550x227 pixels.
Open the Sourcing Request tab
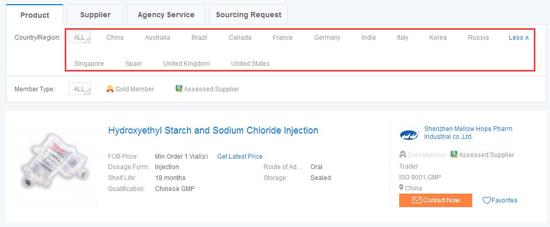[x=248, y=15]
